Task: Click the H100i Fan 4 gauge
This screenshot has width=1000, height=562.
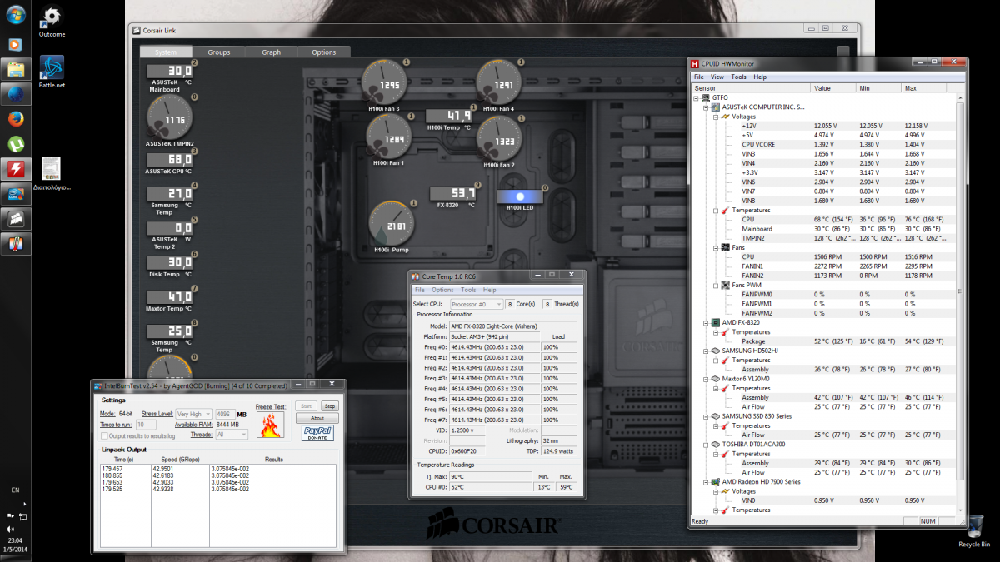Action: (500, 82)
